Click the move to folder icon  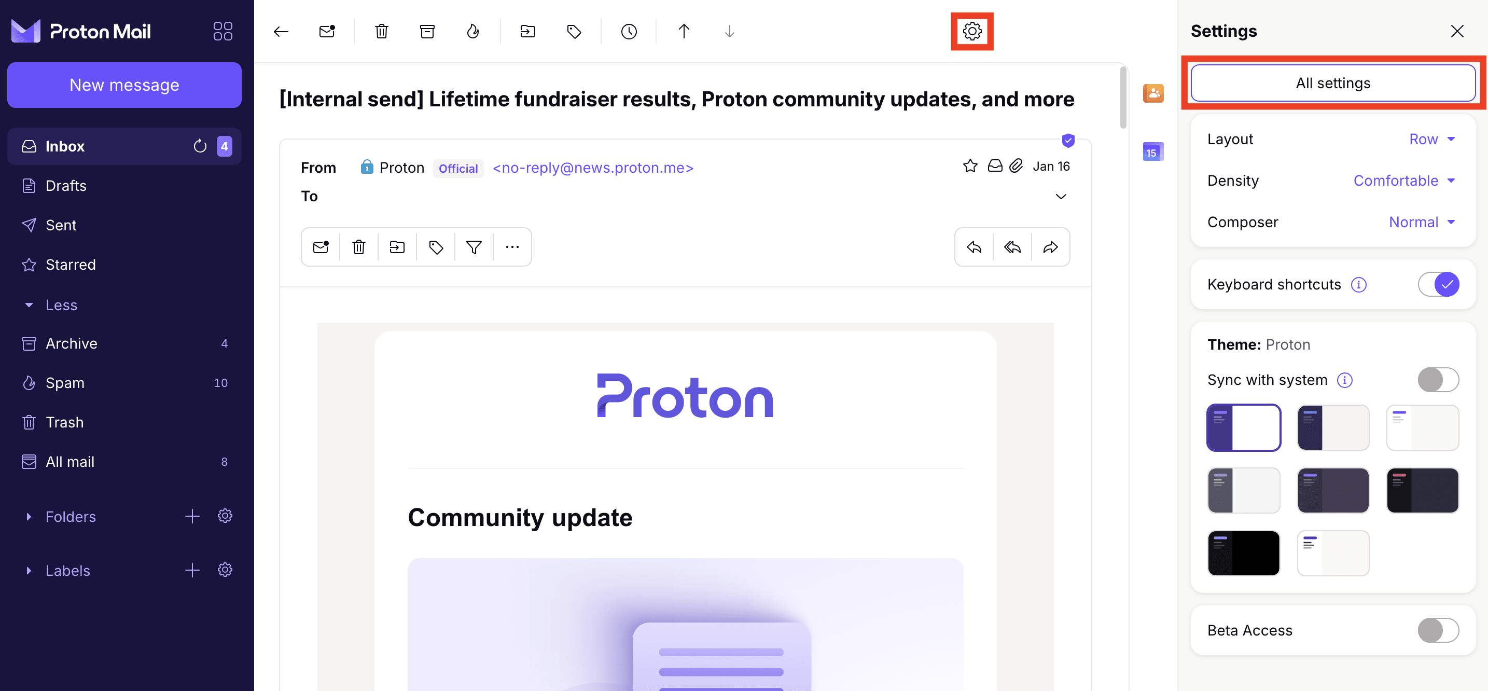click(x=529, y=30)
